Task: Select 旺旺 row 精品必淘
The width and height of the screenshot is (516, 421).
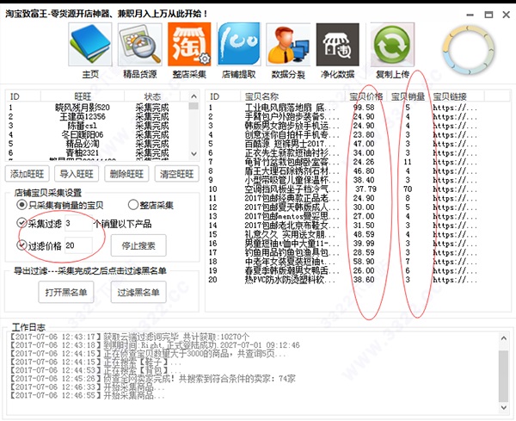Action: point(98,144)
